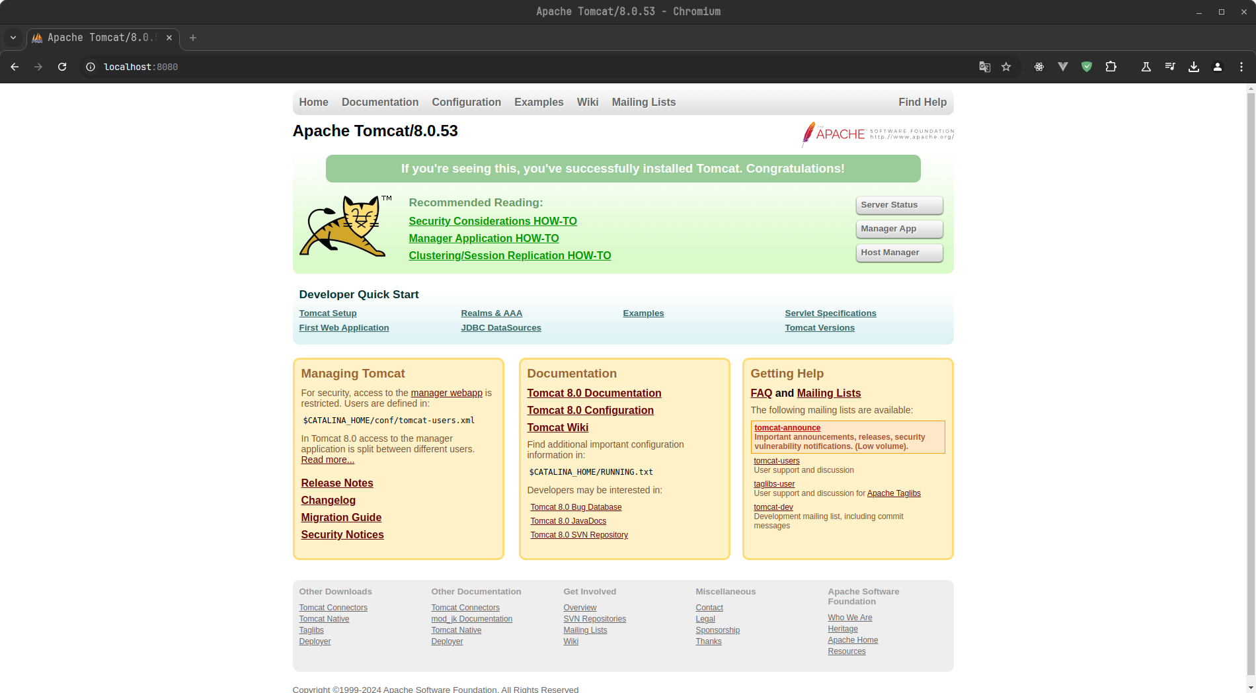Image resolution: width=1256 pixels, height=693 pixels.
Task: Click the translate page icon
Action: (x=985, y=67)
